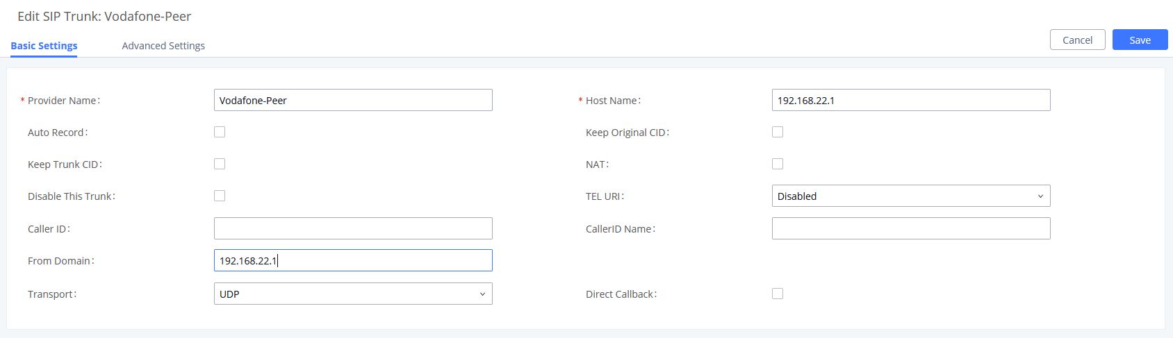The image size is (1173, 338).
Task: Switch to the Basic Settings tab
Action: [x=44, y=46]
